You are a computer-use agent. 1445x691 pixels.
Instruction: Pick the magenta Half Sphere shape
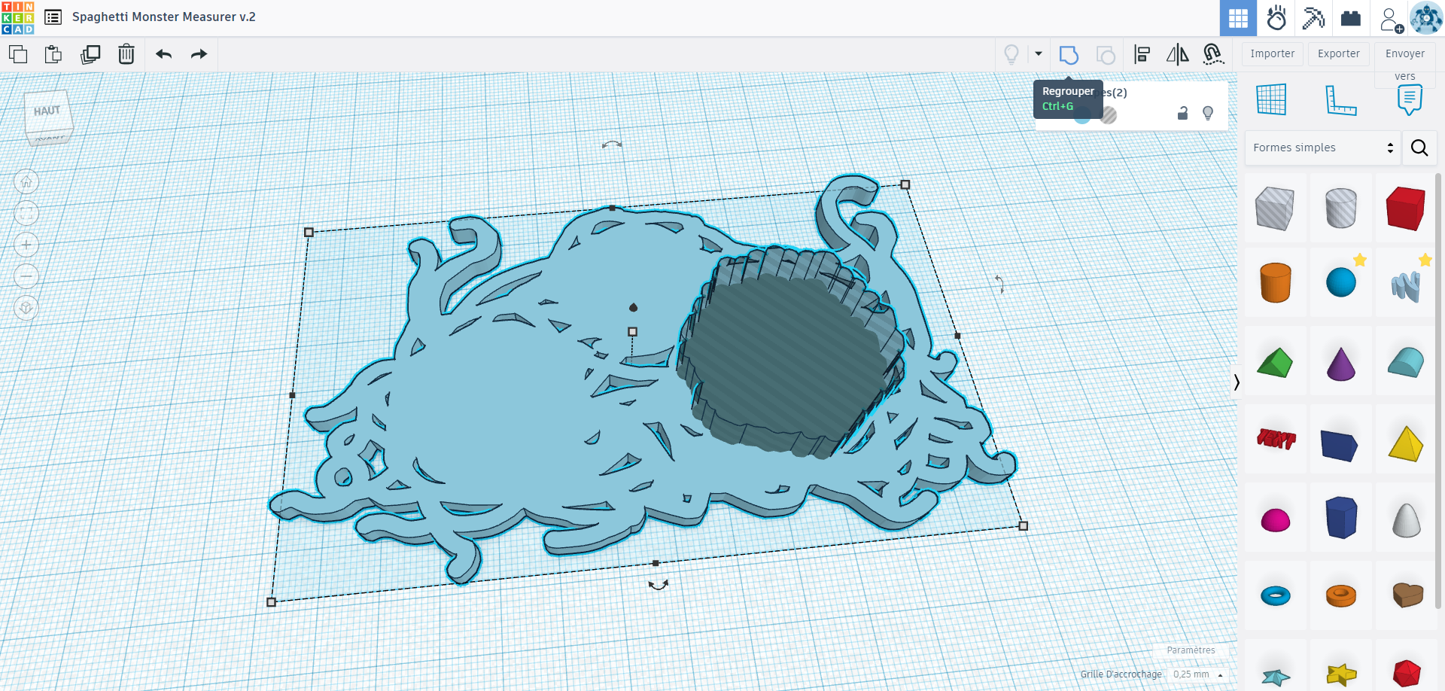tap(1275, 519)
